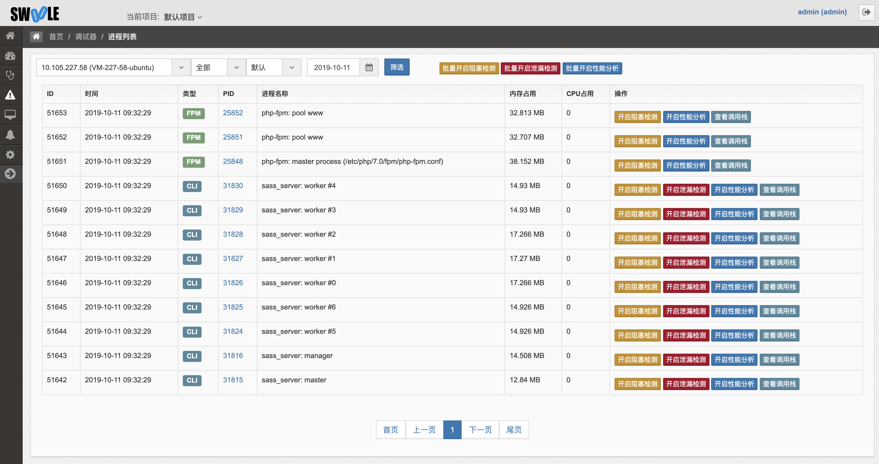Click 查看调用栈 for sass_server master
The width and height of the screenshot is (879, 464).
pos(779,383)
